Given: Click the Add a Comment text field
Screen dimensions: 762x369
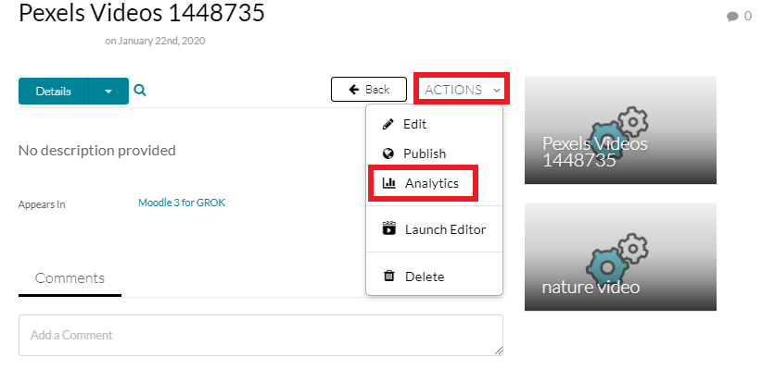Looking at the screenshot, I should point(261,335).
